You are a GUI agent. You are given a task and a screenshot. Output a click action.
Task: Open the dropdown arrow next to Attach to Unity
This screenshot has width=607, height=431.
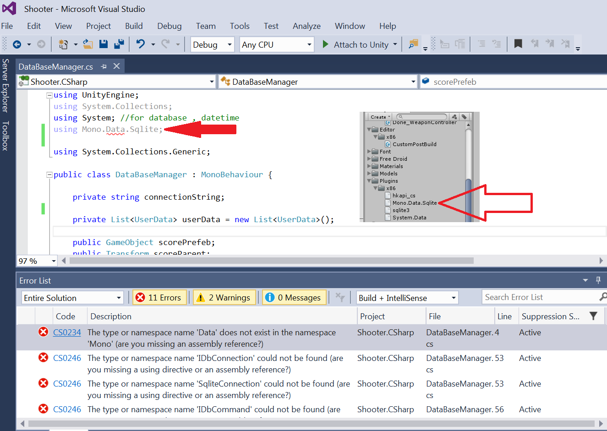click(x=395, y=44)
